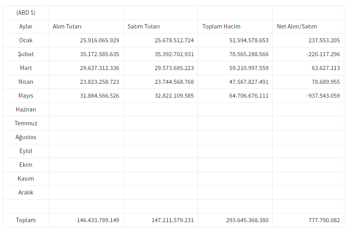Click Mayıs sales amount 32.822.109.585
This screenshot has height=234, width=353.
174,96
